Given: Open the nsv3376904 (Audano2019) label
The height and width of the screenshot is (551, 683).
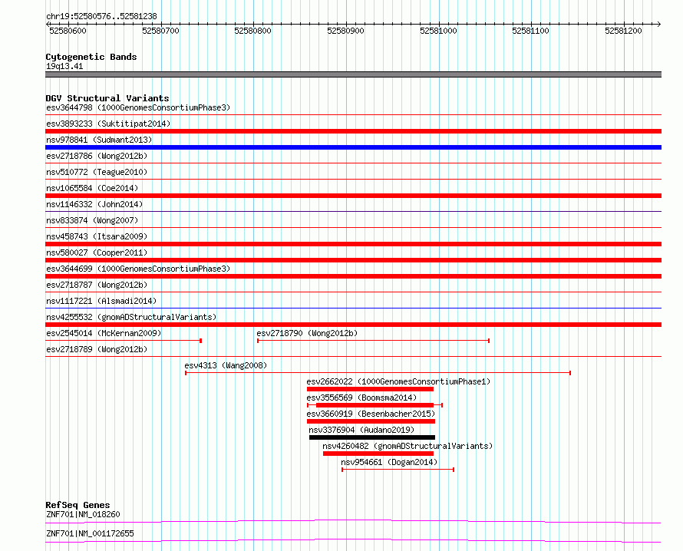Looking at the screenshot, I should [361, 430].
